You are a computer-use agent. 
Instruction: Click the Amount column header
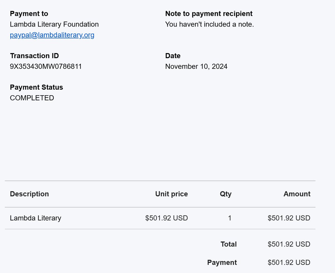(x=297, y=194)
